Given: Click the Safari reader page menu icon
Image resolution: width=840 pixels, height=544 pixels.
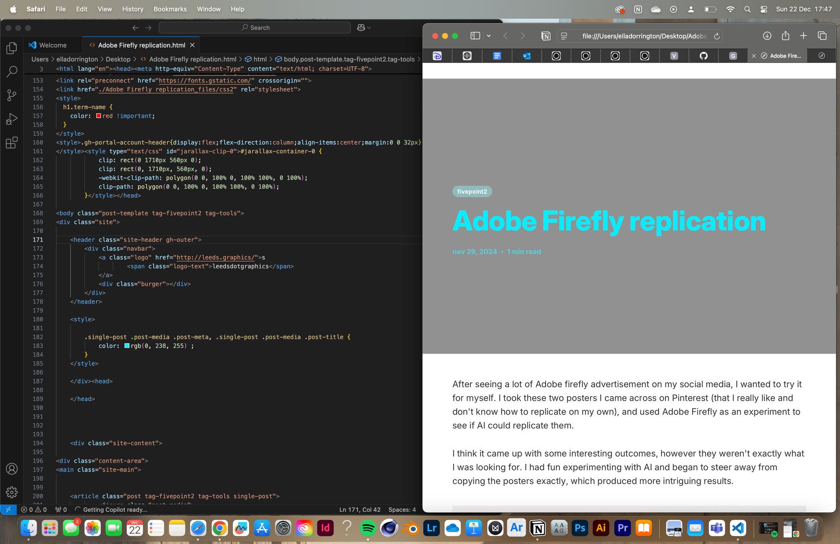Looking at the screenshot, I should click(564, 36).
